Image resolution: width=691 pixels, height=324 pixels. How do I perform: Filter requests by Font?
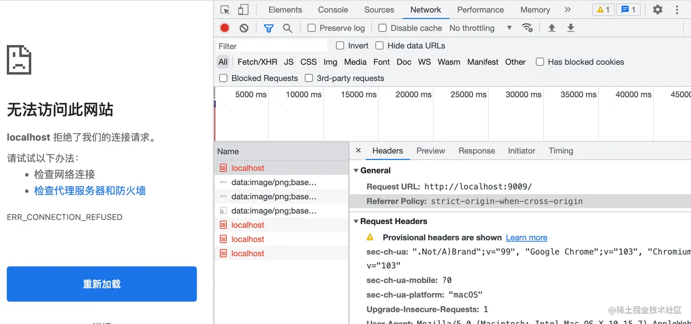382,62
